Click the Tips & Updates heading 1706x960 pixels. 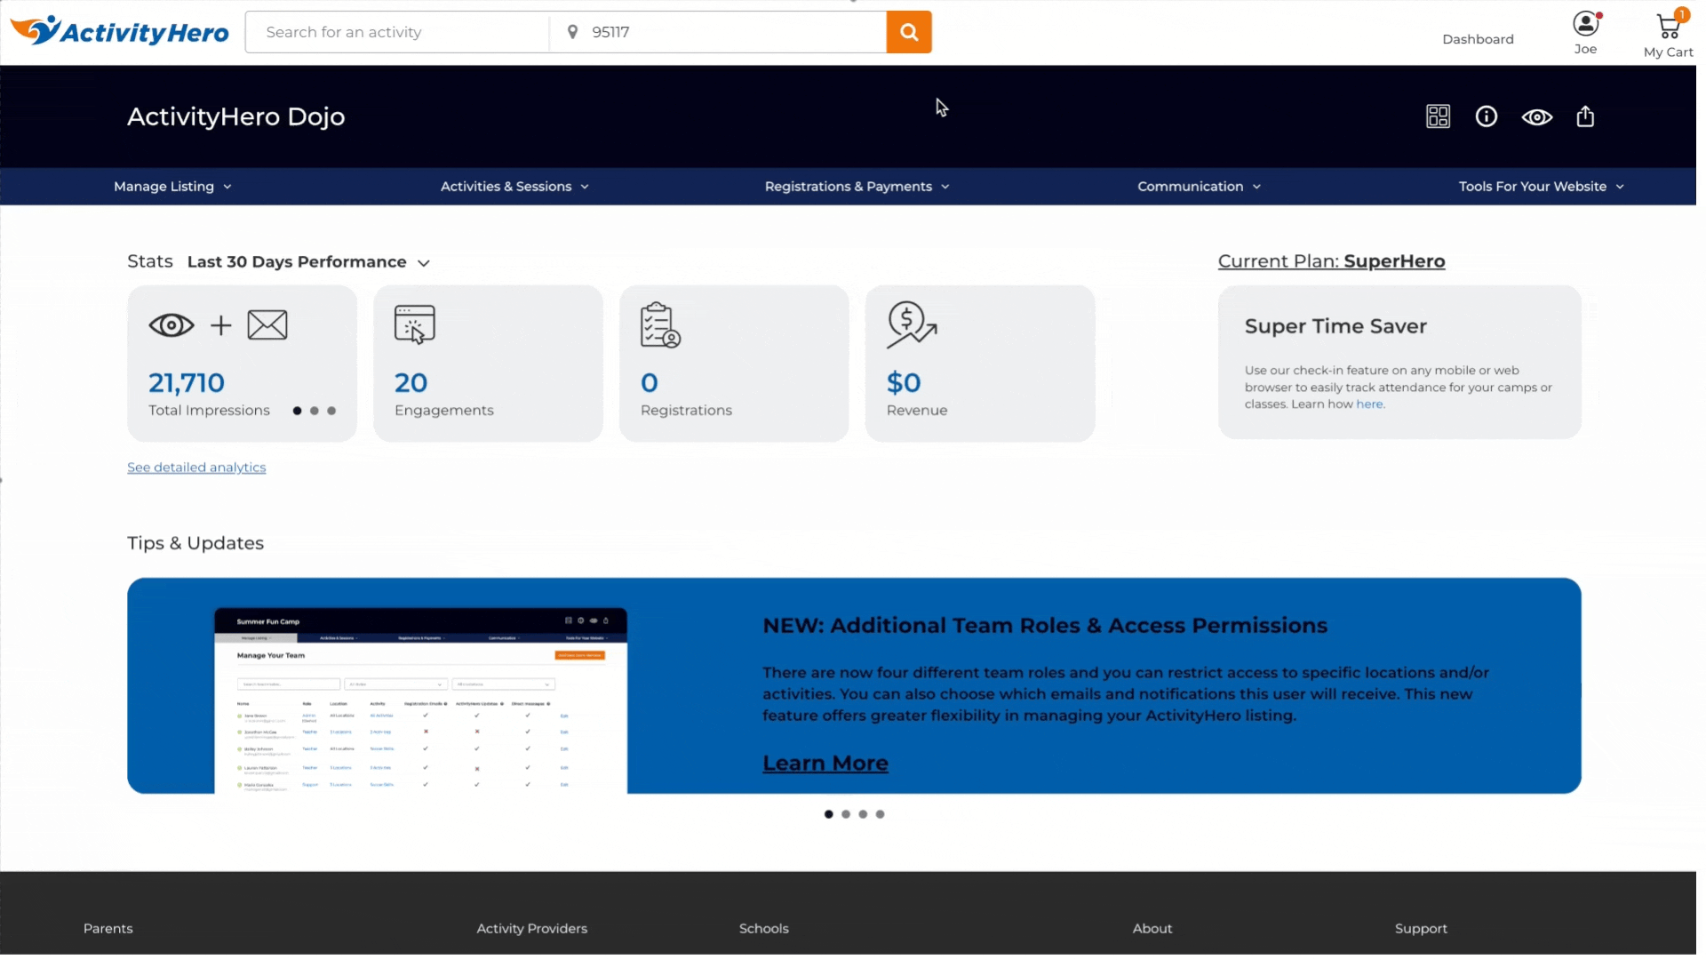(195, 543)
